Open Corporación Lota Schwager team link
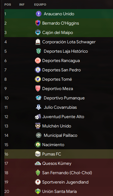 pyautogui.click(x=69, y=42)
